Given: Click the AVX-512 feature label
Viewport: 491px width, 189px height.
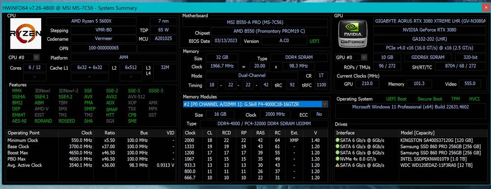Looking at the screenshot, I should (136, 97).
